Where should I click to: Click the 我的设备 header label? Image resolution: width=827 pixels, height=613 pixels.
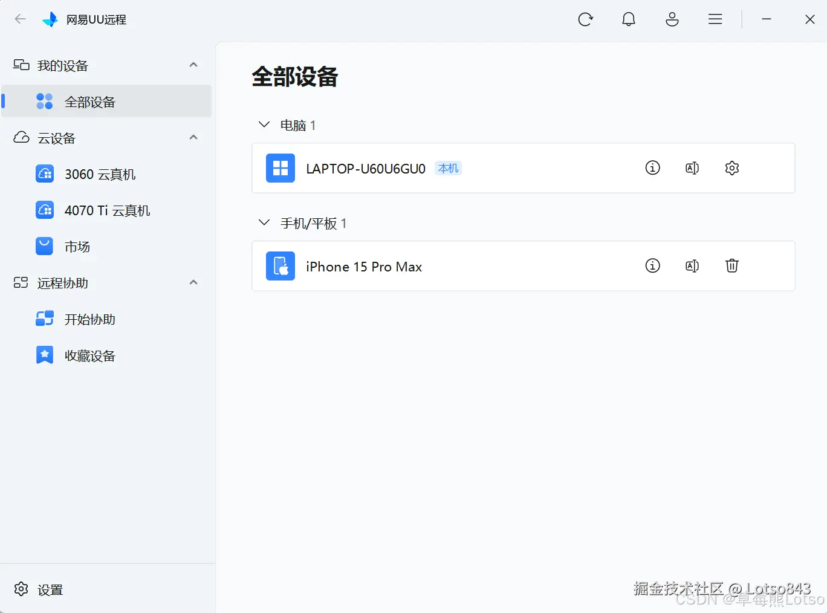coord(63,65)
